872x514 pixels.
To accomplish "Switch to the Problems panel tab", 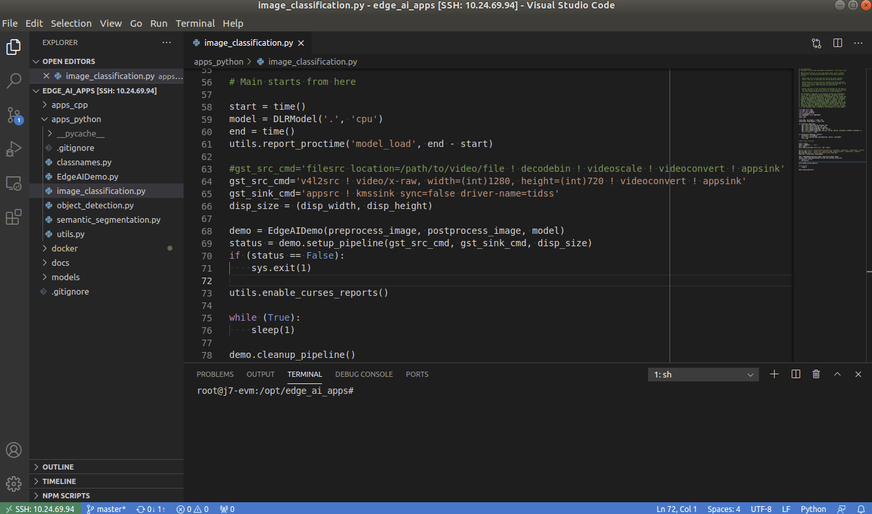I will (215, 375).
